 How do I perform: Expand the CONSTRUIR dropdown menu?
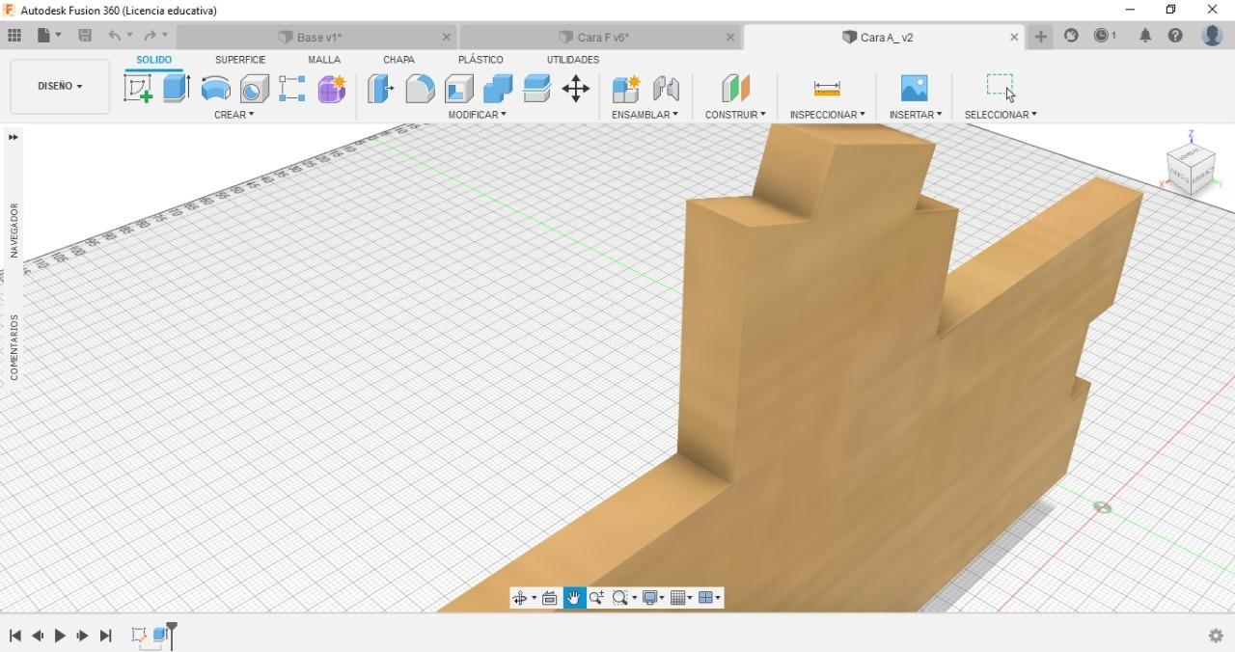[735, 115]
